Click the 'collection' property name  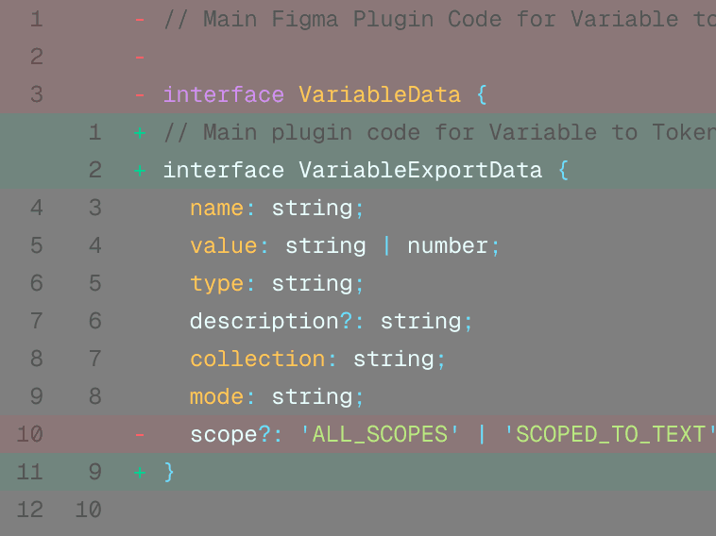point(257,359)
